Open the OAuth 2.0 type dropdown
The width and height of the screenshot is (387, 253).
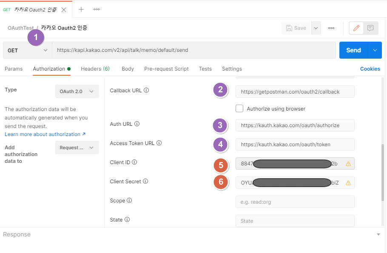(77, 91)
